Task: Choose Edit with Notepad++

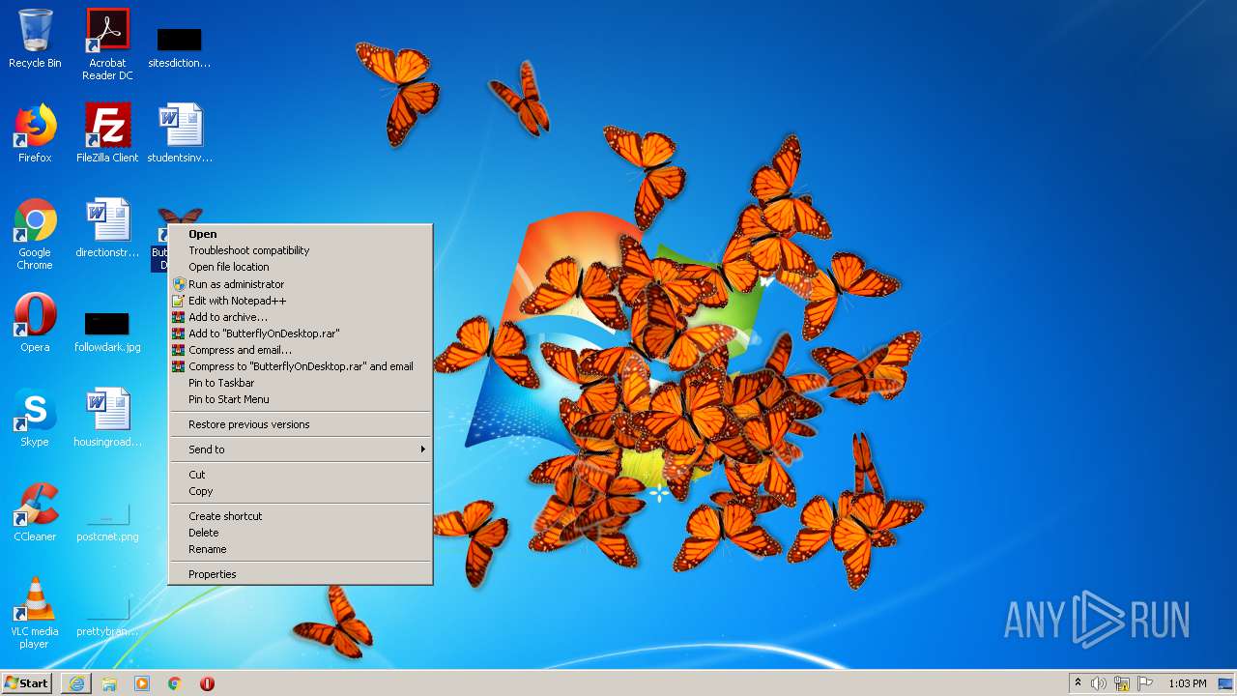Action: 301,301
